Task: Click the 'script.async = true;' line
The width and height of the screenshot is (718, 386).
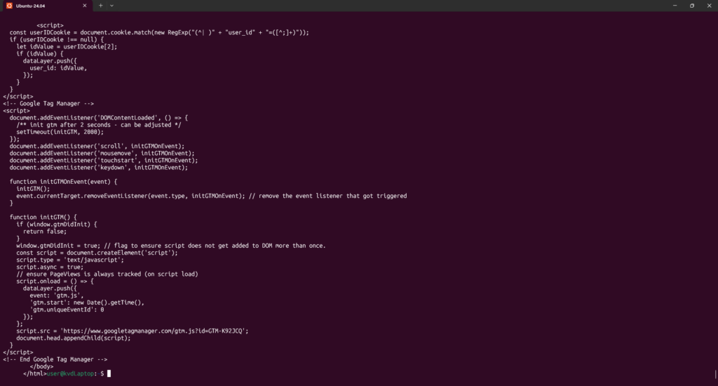Action: pyautogui.click(x=50, y=267)
